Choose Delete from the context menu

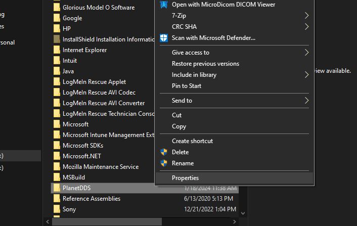[234, 152]
